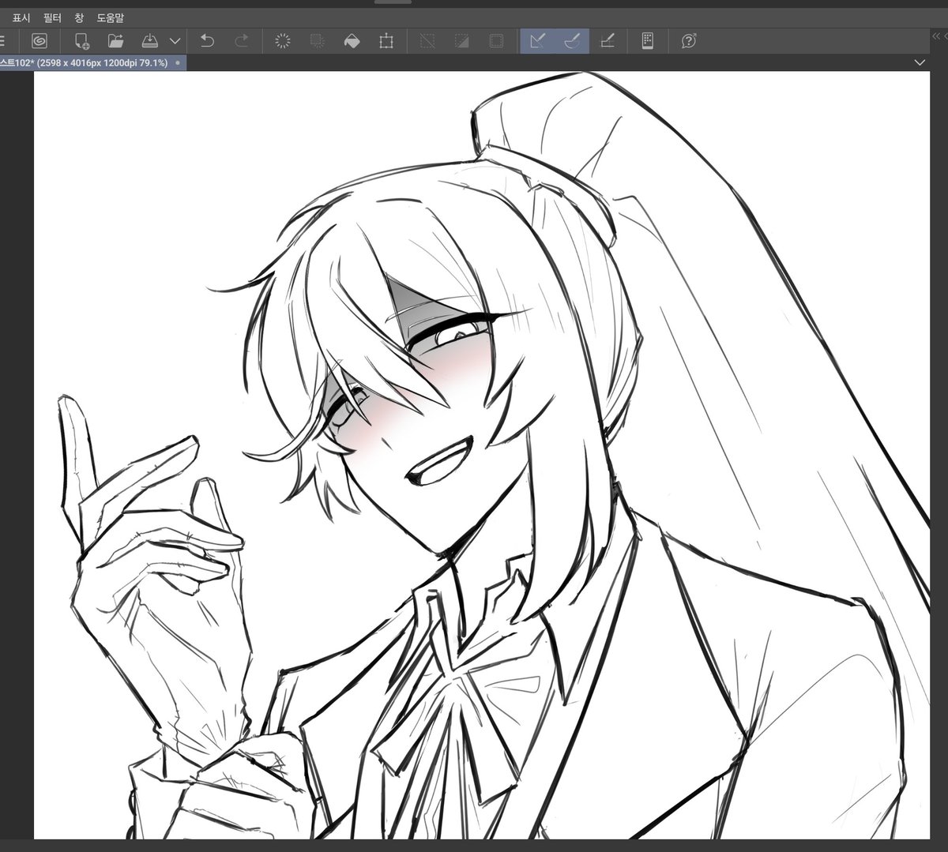Click the unsaved dot on the document tab
This screenshot has width=948, height=852.
[177, 62]
